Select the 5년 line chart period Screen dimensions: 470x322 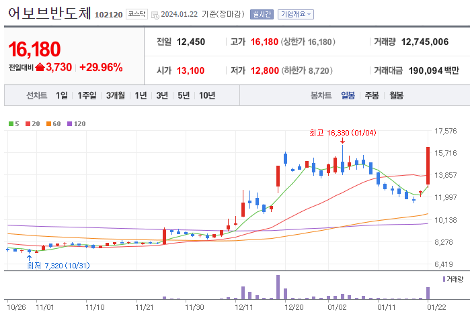point(184,95)
